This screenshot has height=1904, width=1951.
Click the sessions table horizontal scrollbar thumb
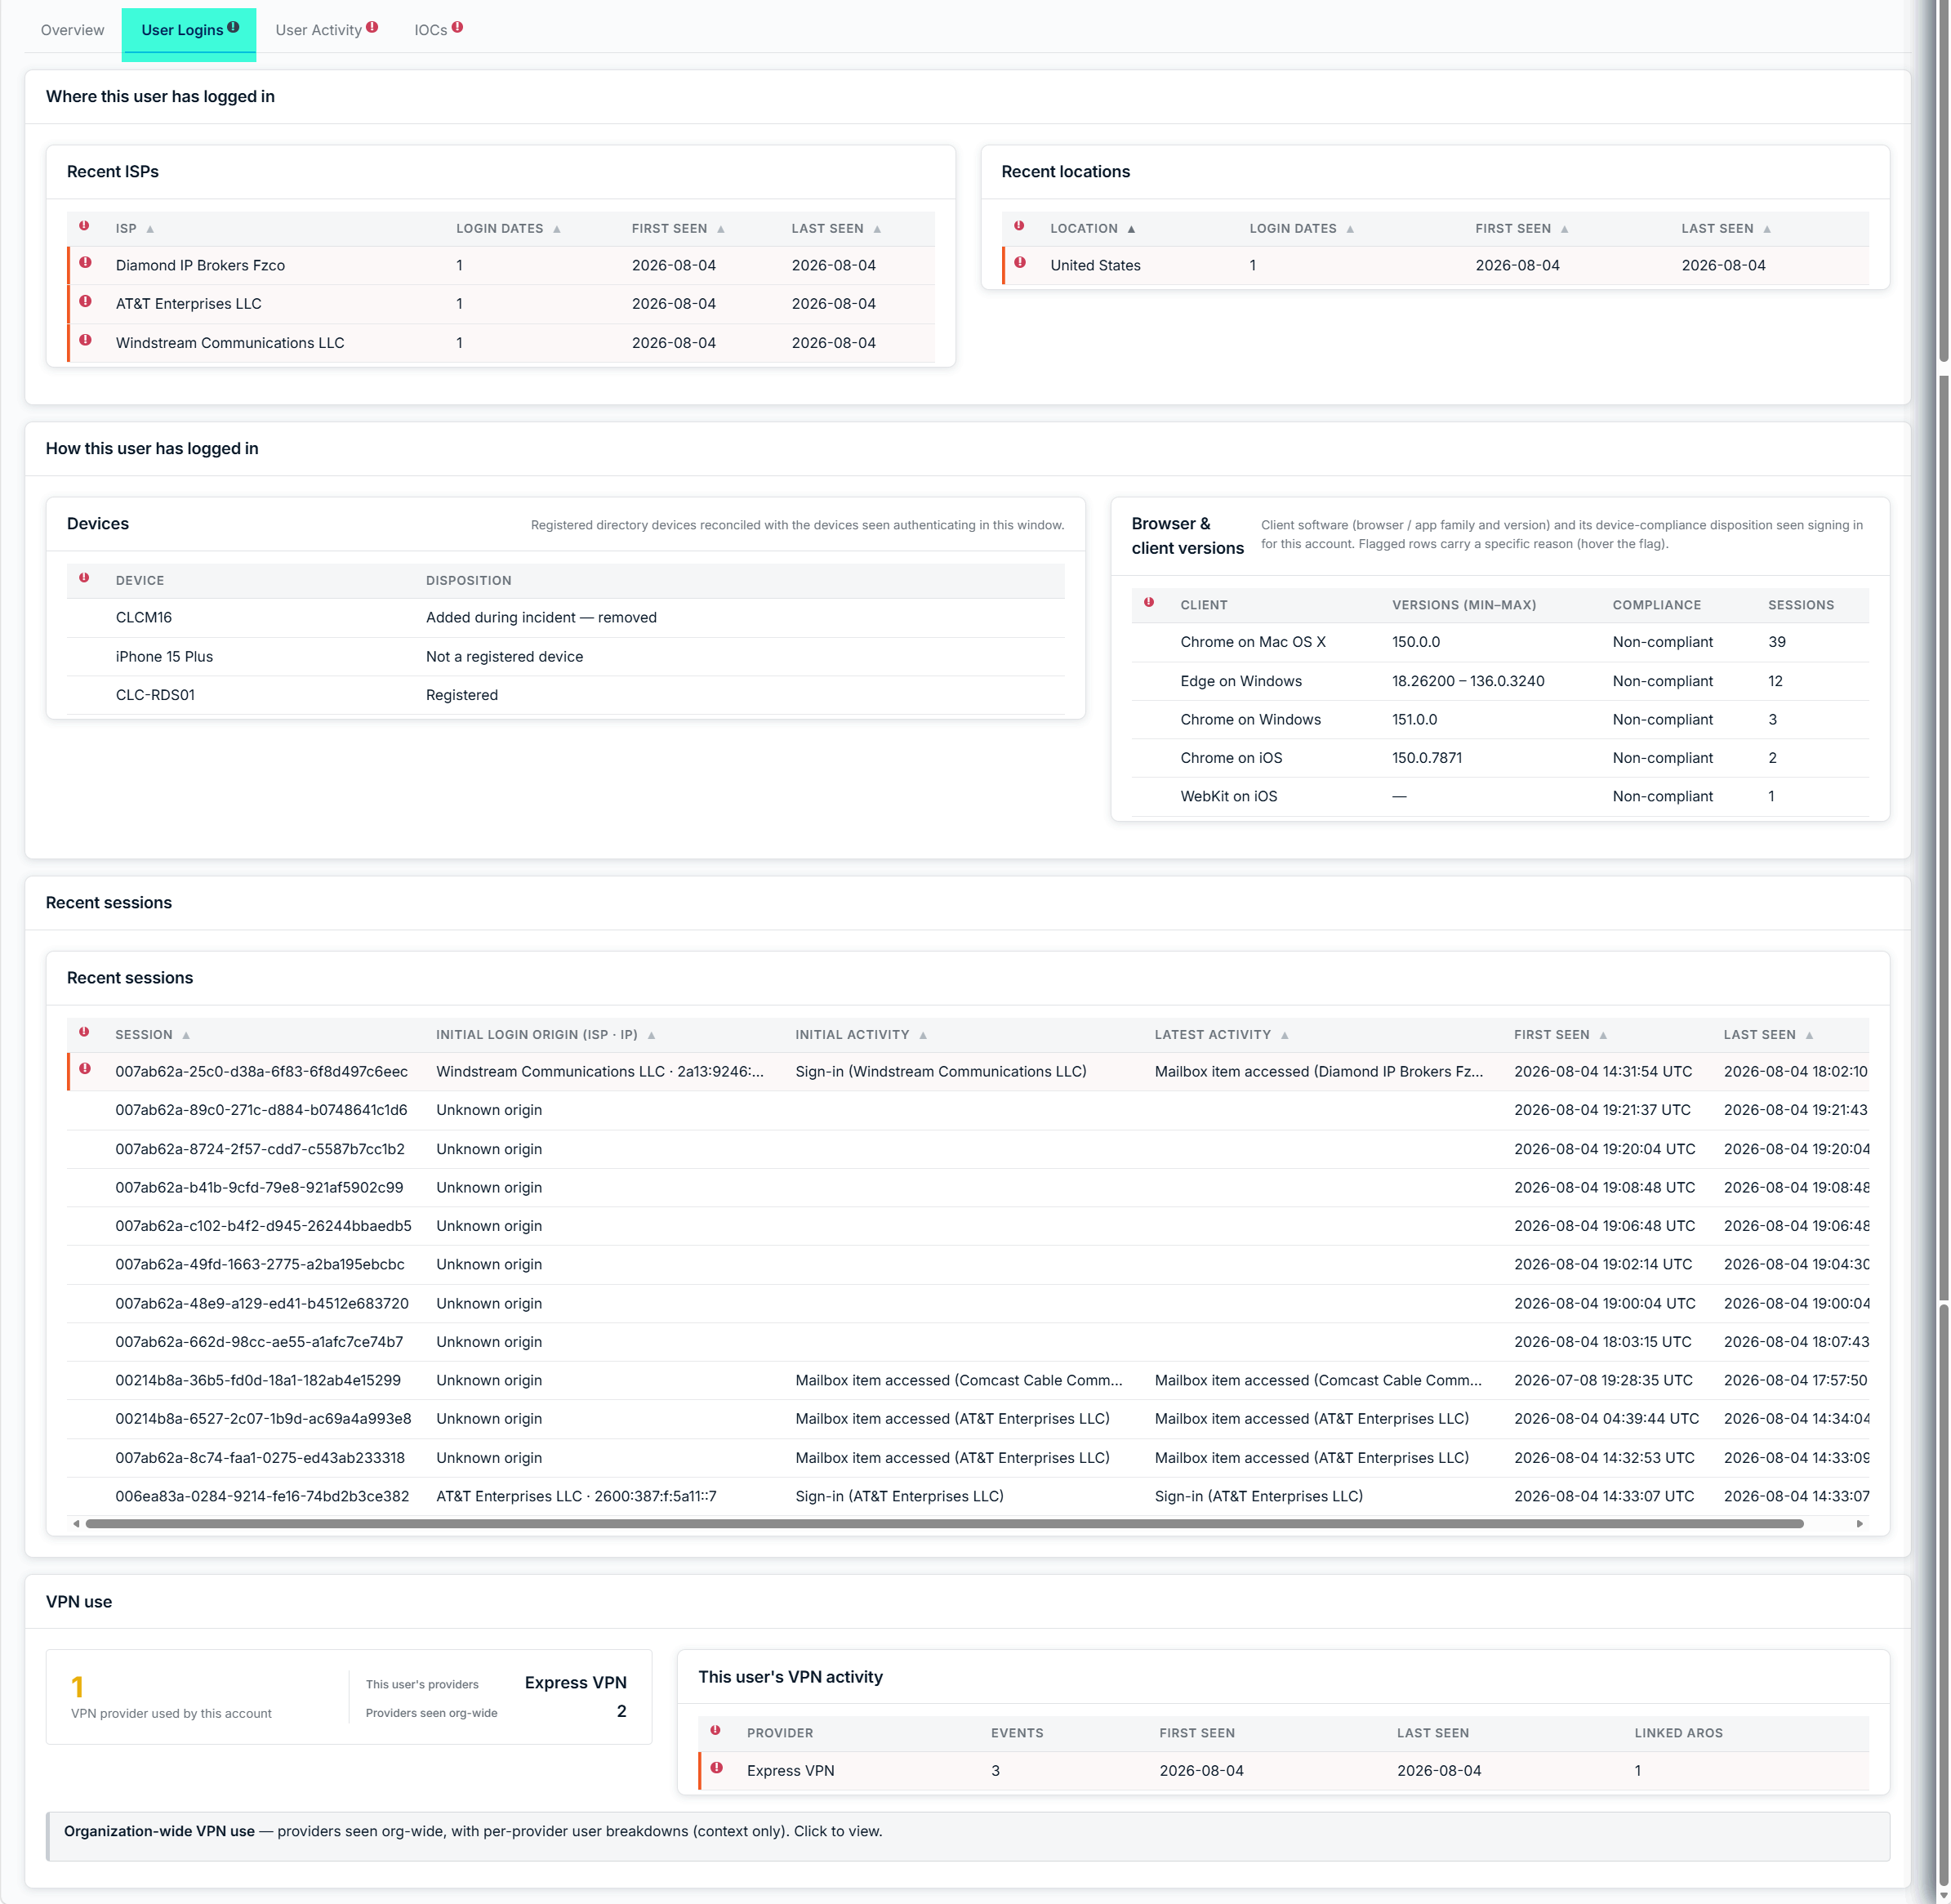tap(944, 1524)
